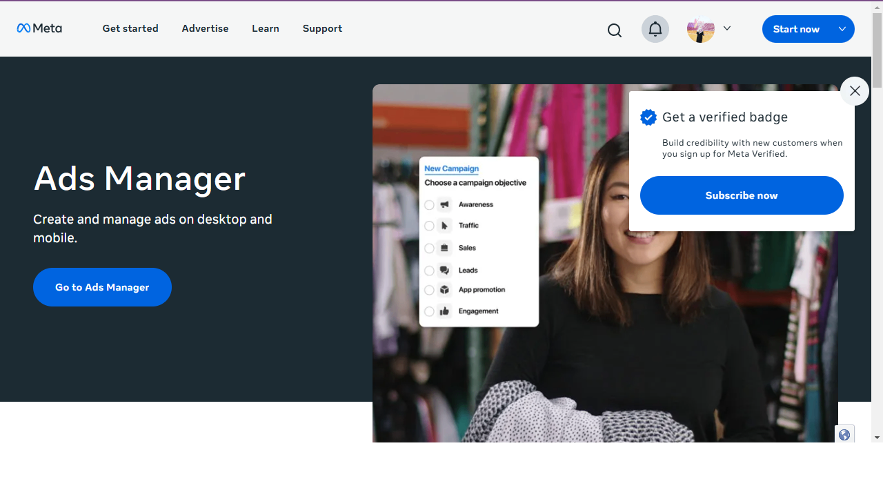This screenshot has width=883, height=497.
Task: Click the Start now button
Action: [796, 29]
